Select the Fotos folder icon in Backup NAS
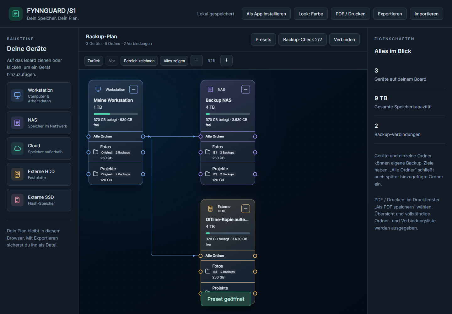Screen dimensions: 452x314 coord(208,152)
